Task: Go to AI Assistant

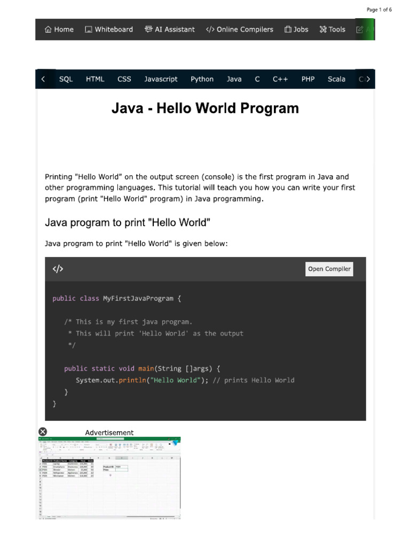Action: (170, 29)
